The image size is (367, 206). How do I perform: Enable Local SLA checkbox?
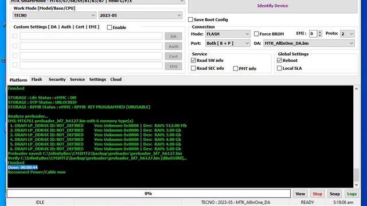(x=279, y=68)
